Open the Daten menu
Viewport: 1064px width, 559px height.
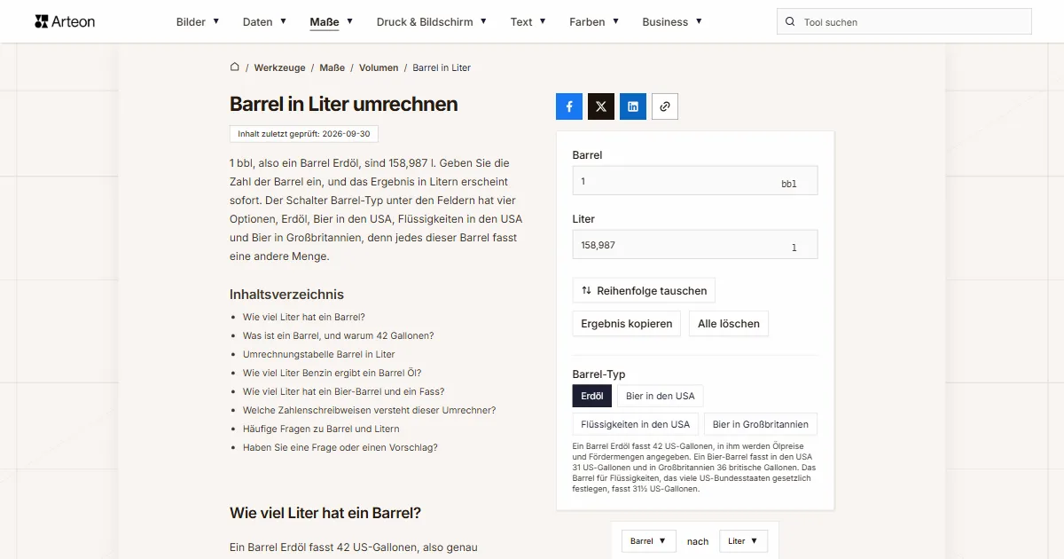click(x=264, y=22)
